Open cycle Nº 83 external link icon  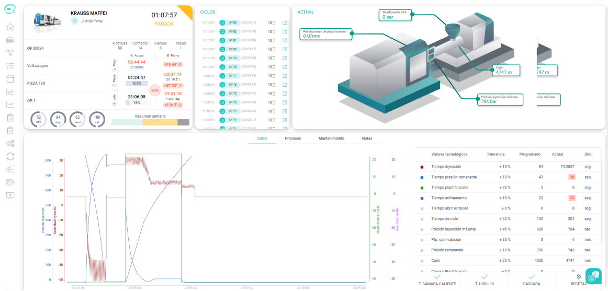285,22
